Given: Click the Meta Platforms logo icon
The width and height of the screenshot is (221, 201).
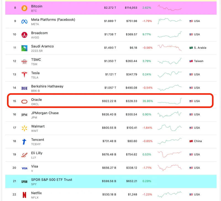Looking at the screenshot, I should [x=24, y=22].
